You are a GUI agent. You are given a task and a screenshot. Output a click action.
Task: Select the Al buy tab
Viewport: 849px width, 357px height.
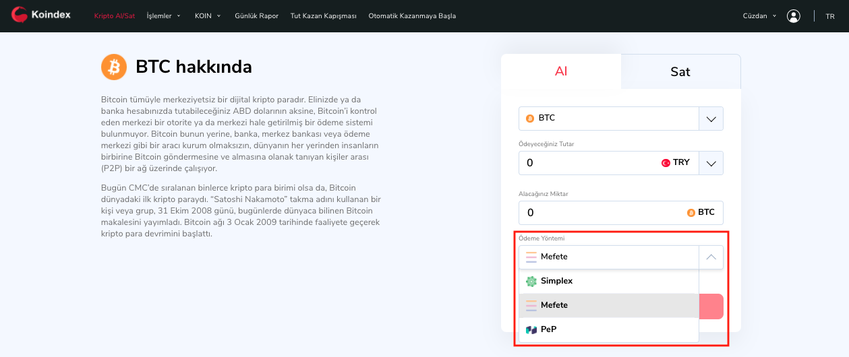(x=560, y=71)
